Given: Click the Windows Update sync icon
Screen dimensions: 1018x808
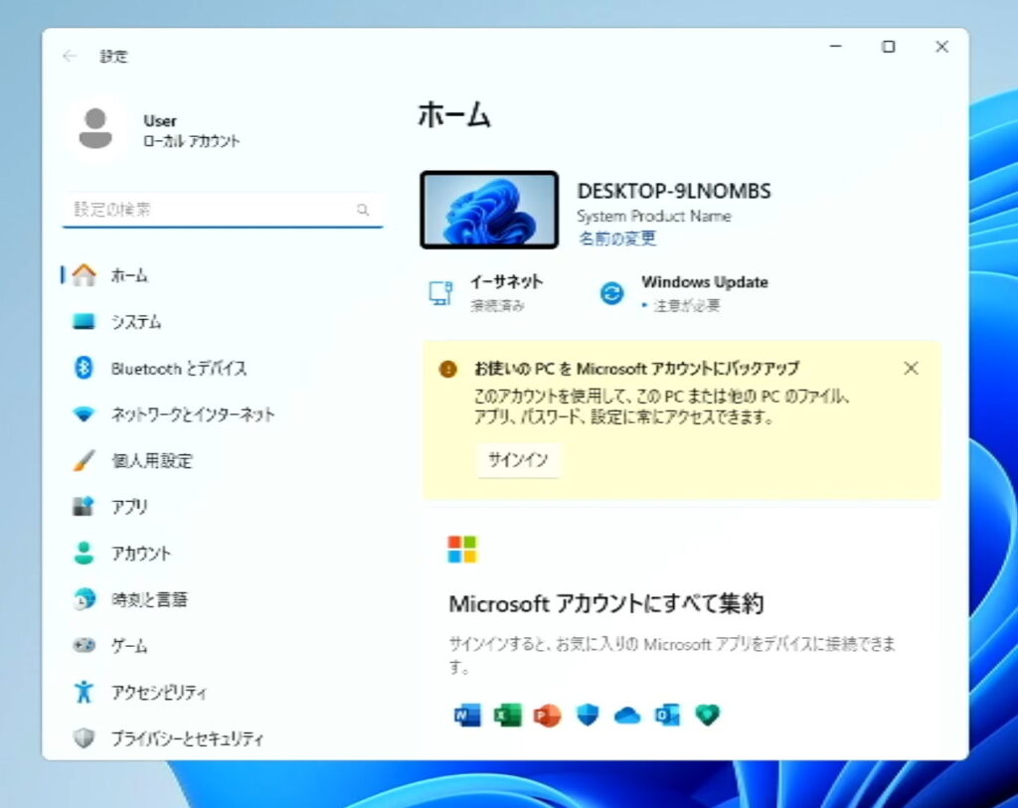Looking at the screenshot, I should 611,293.
